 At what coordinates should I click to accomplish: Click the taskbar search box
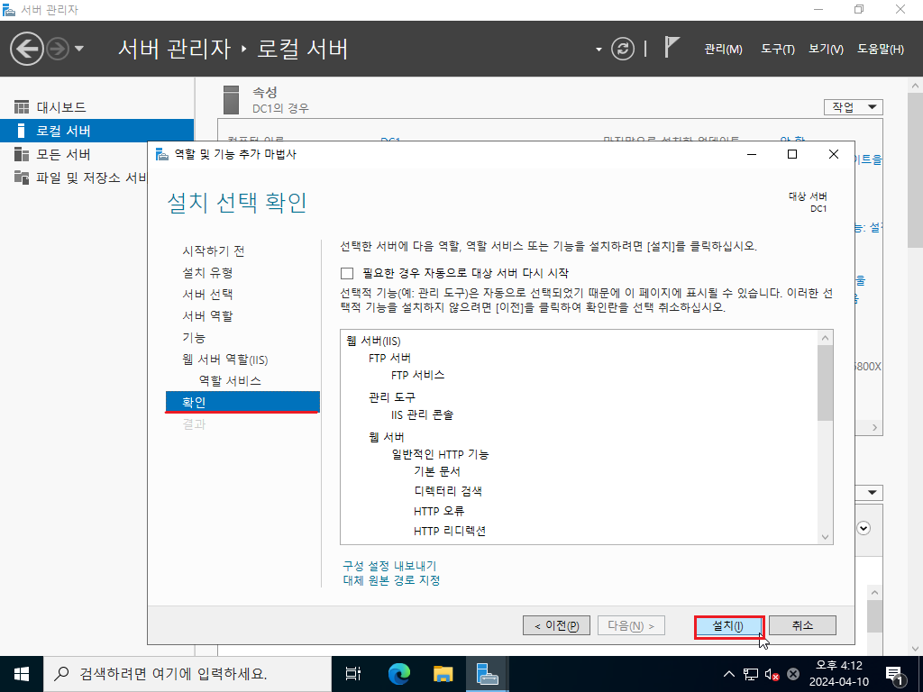click(187, 674)
